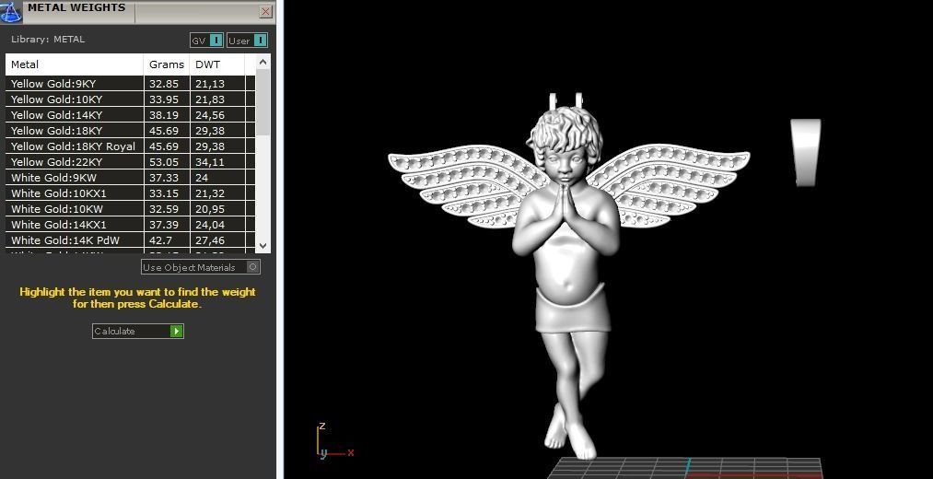This screenshot has width=933, height=479.
Task: Toggle the GV library switch
Action: [x=206, y=41]
